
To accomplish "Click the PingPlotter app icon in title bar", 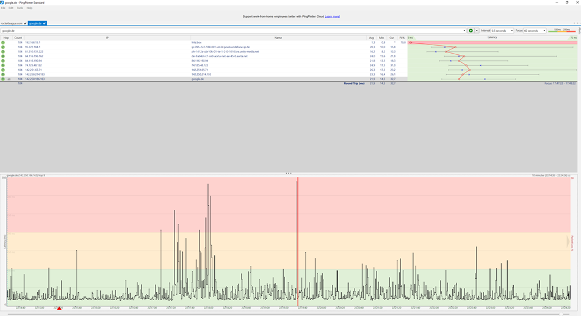I will (2, 2).
